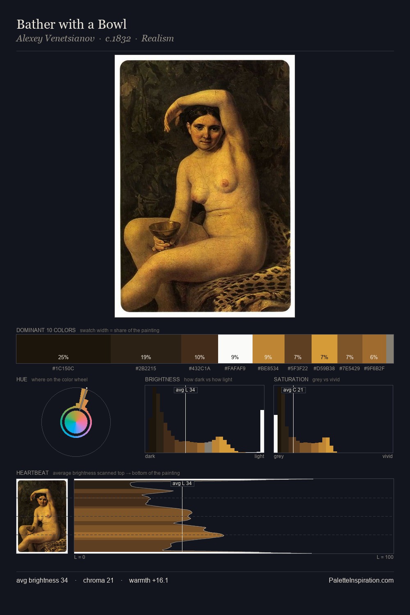
Task: Click the 'avg C 21' label in saturation histogram
Action: click(294, 390)
